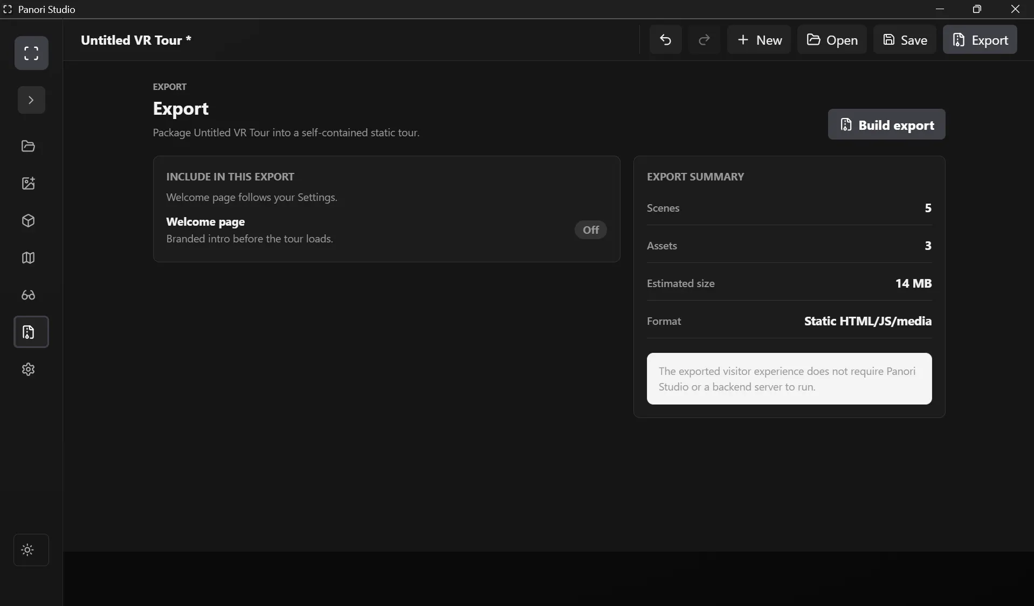
Task: Click the redo arrow in the toolbar
Action: 704,39
